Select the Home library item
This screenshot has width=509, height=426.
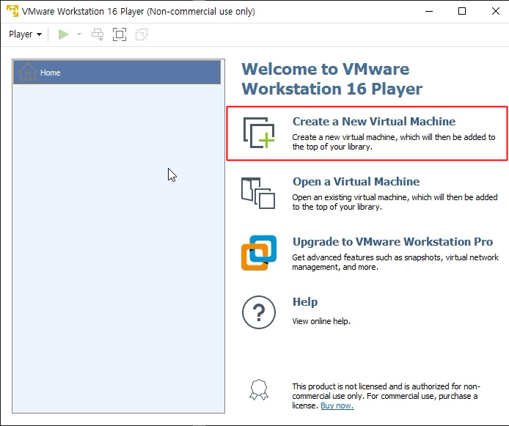tap(117, 73)
